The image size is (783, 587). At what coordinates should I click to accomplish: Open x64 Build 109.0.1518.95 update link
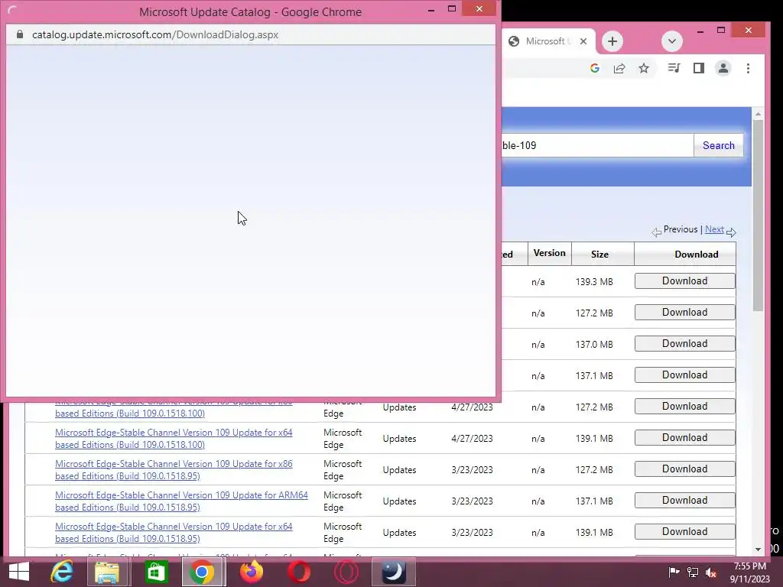pos(174,533)
